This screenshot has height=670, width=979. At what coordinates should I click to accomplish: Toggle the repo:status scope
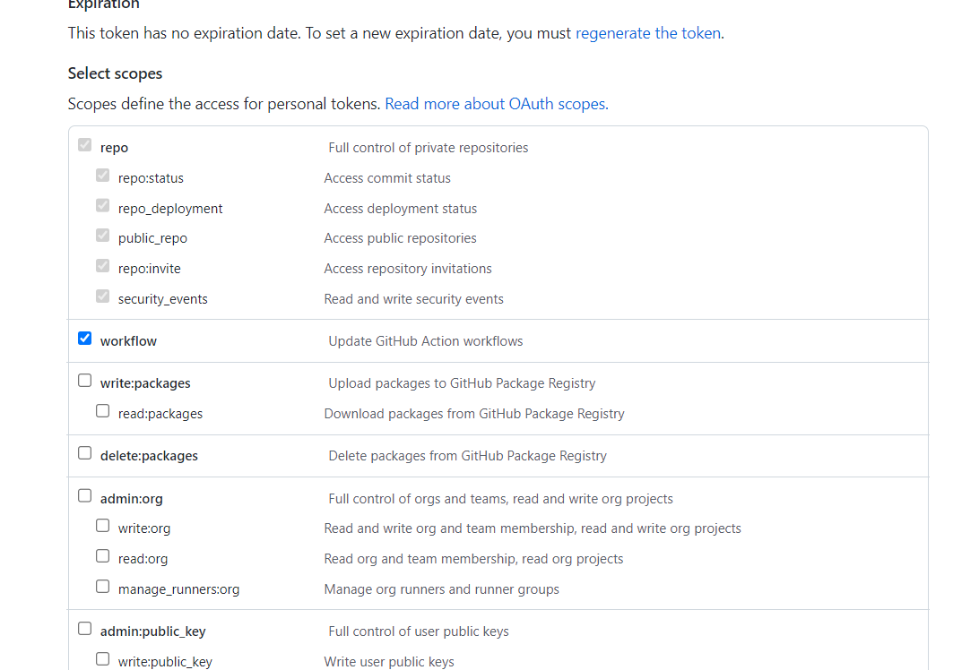pos(102,175)
